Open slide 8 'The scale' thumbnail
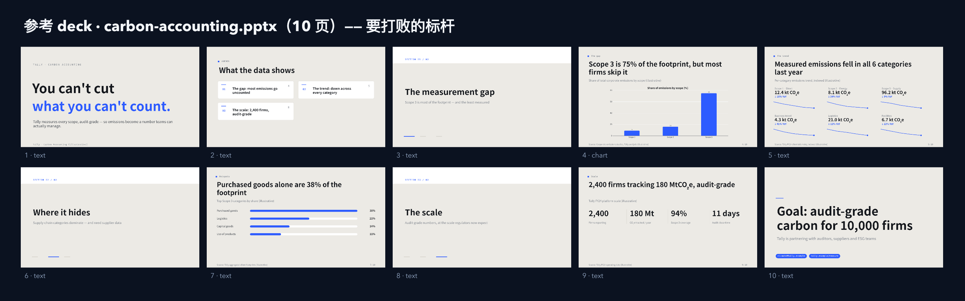The height and width of the screenshot is (301, 965). point(482,217)
